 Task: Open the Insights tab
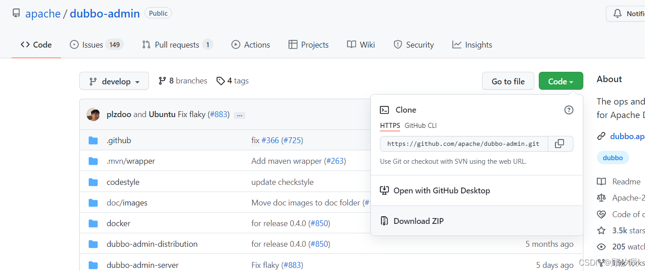tap(472, 44)
